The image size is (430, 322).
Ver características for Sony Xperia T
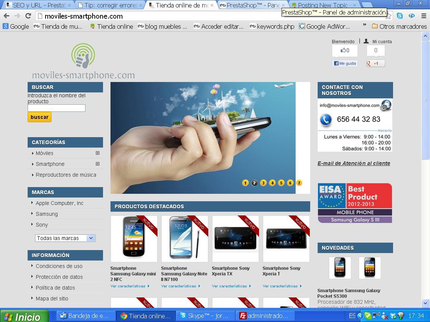(x=282, y=286)
